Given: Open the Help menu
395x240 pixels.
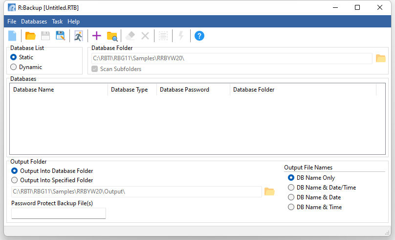Looking at the screenshot, I should point(73,22).
